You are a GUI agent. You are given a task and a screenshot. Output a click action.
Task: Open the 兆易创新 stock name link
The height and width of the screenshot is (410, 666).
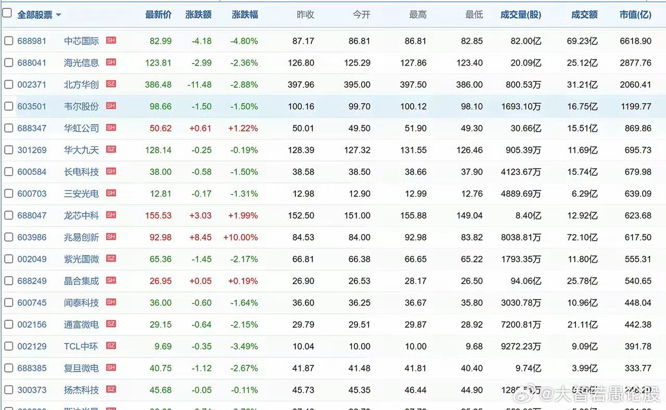[x=81, y=238]
